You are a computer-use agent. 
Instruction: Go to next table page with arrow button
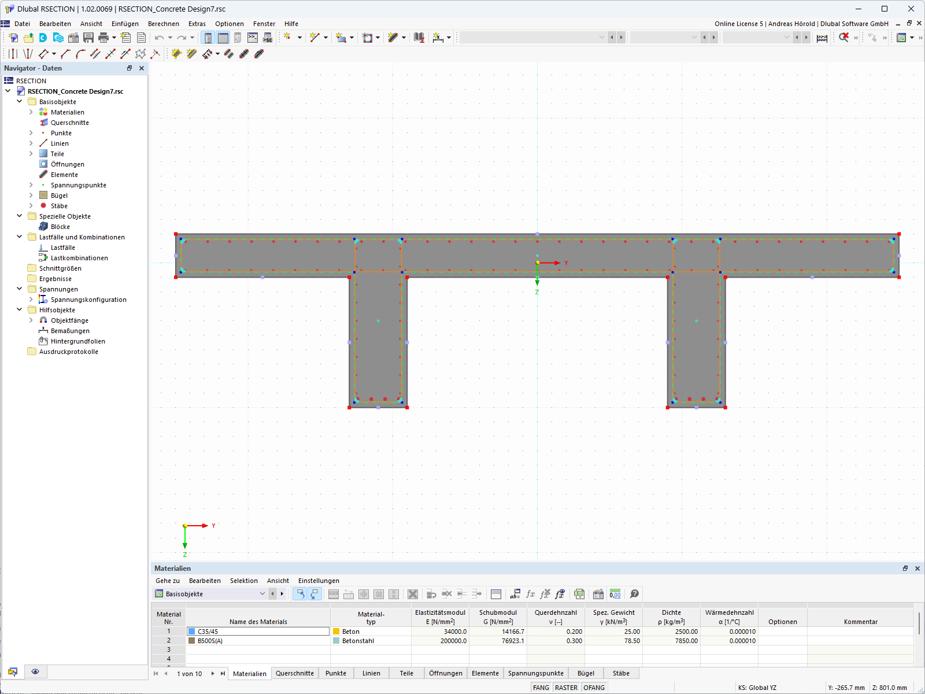point(213,673)
